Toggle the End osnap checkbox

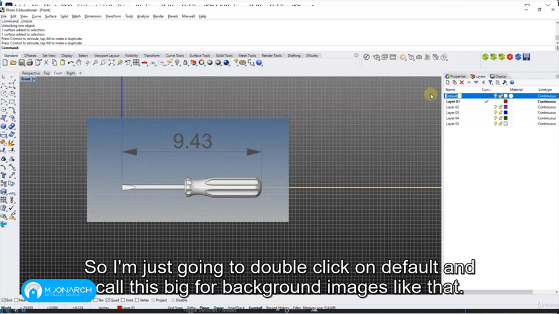pyautogui.click(x=3, y=300)
